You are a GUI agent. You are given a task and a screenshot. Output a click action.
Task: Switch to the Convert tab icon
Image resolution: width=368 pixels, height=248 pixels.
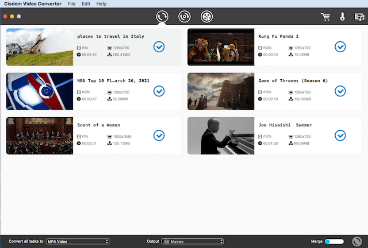pos(162,17)
